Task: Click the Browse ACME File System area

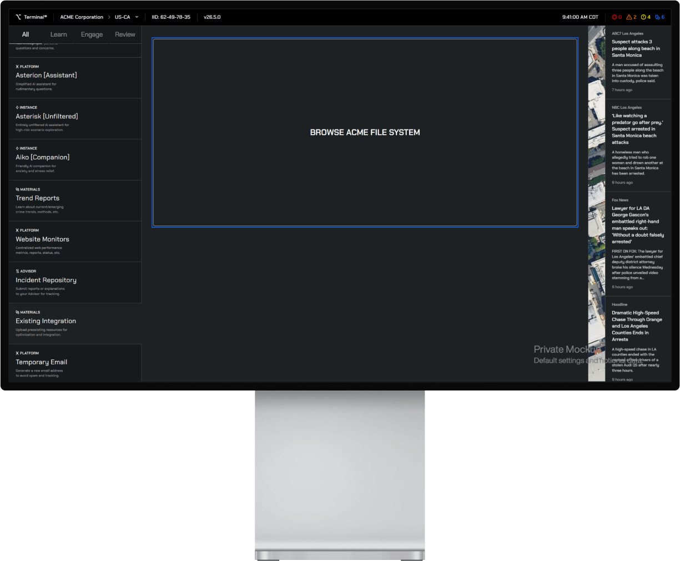Action: pos(365,132)
